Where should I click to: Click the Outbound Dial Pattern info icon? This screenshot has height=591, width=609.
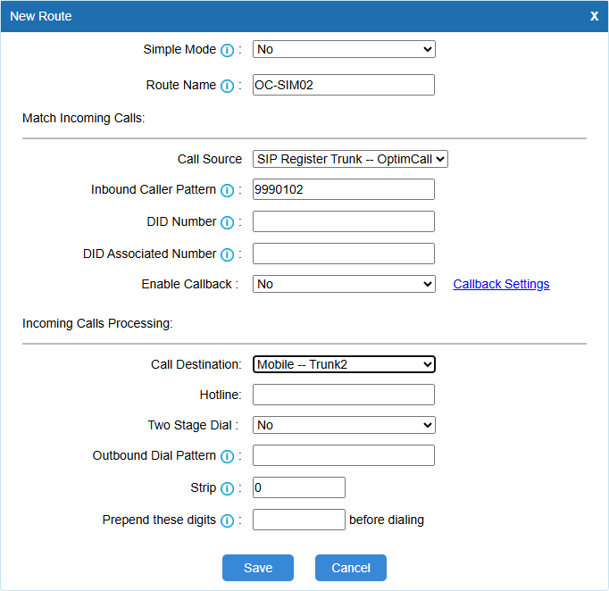click(x=227, y=456)
